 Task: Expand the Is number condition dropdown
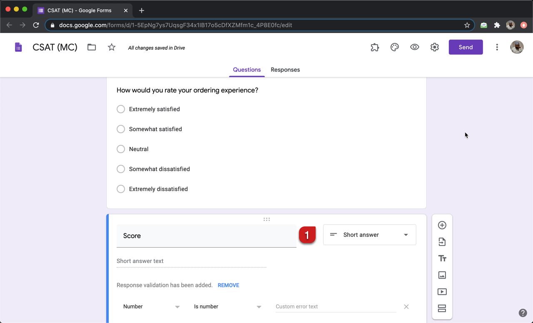(227, 307)
